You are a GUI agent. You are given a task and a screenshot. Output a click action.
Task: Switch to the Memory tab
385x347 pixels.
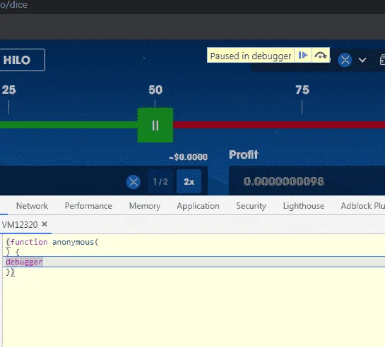[145, 206]
